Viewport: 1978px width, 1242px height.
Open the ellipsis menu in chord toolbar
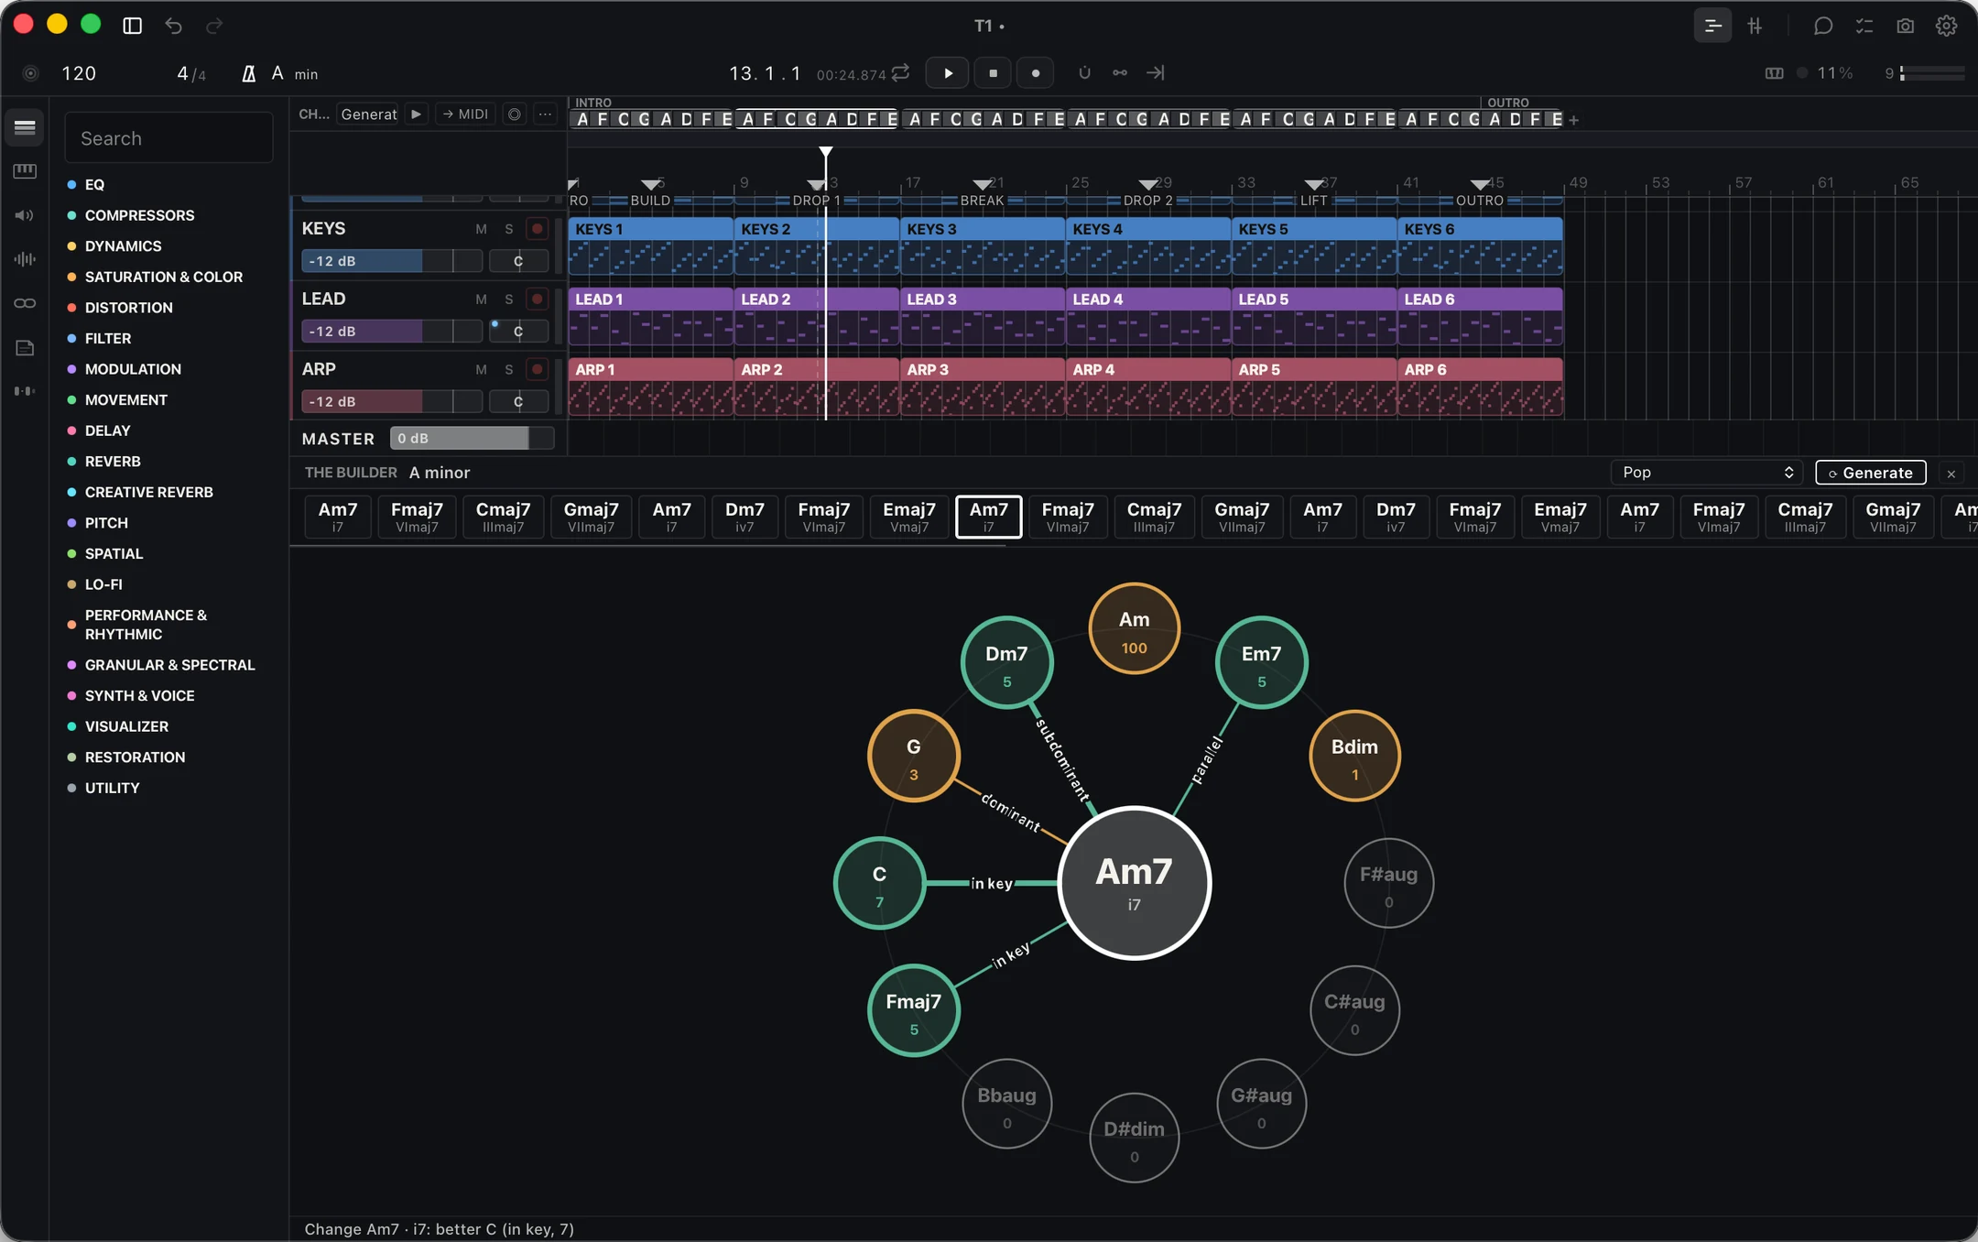[x=545, y=114]
